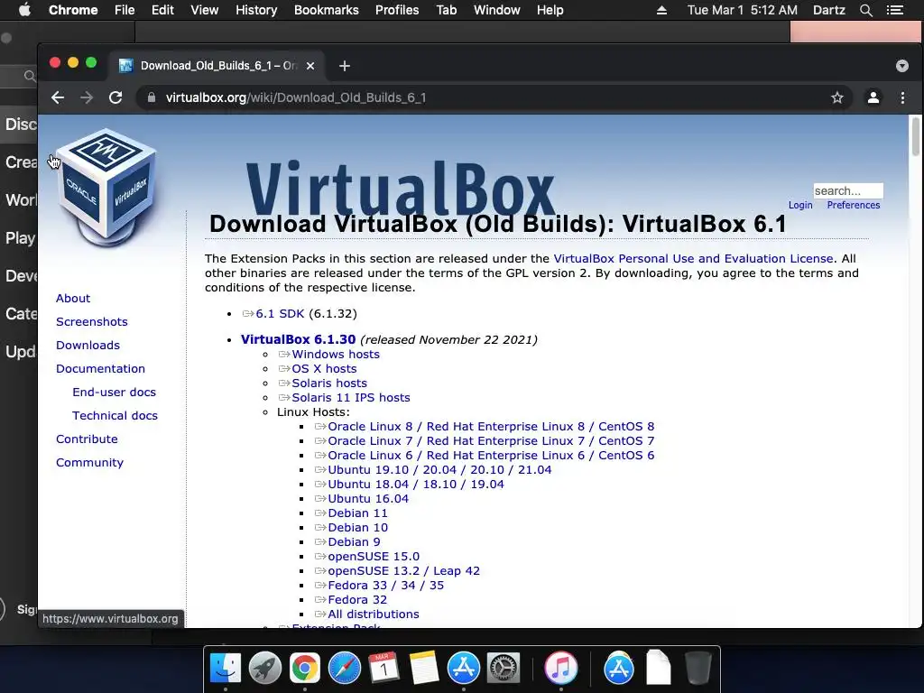Image resolution: width=924 pixels, height=693 pixels.
Task: Click the tab search arrow in Chrome
Action: click(x=901, y=66)
